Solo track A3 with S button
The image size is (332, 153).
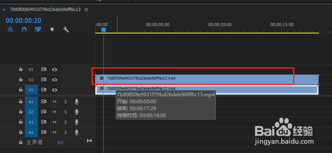coord(66,122)
